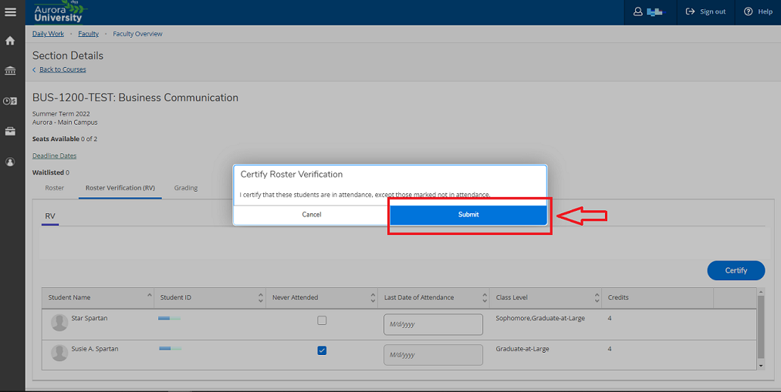Sort by the Student Name column arrow
Screen dimensions: 781x392
click(150, 295)
